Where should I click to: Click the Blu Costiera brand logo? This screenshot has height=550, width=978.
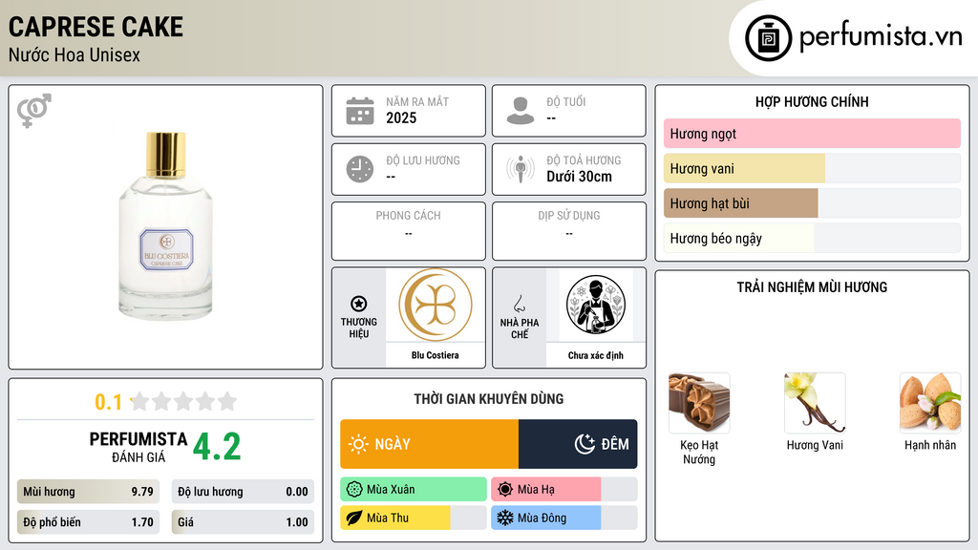(x=436, y=305)
